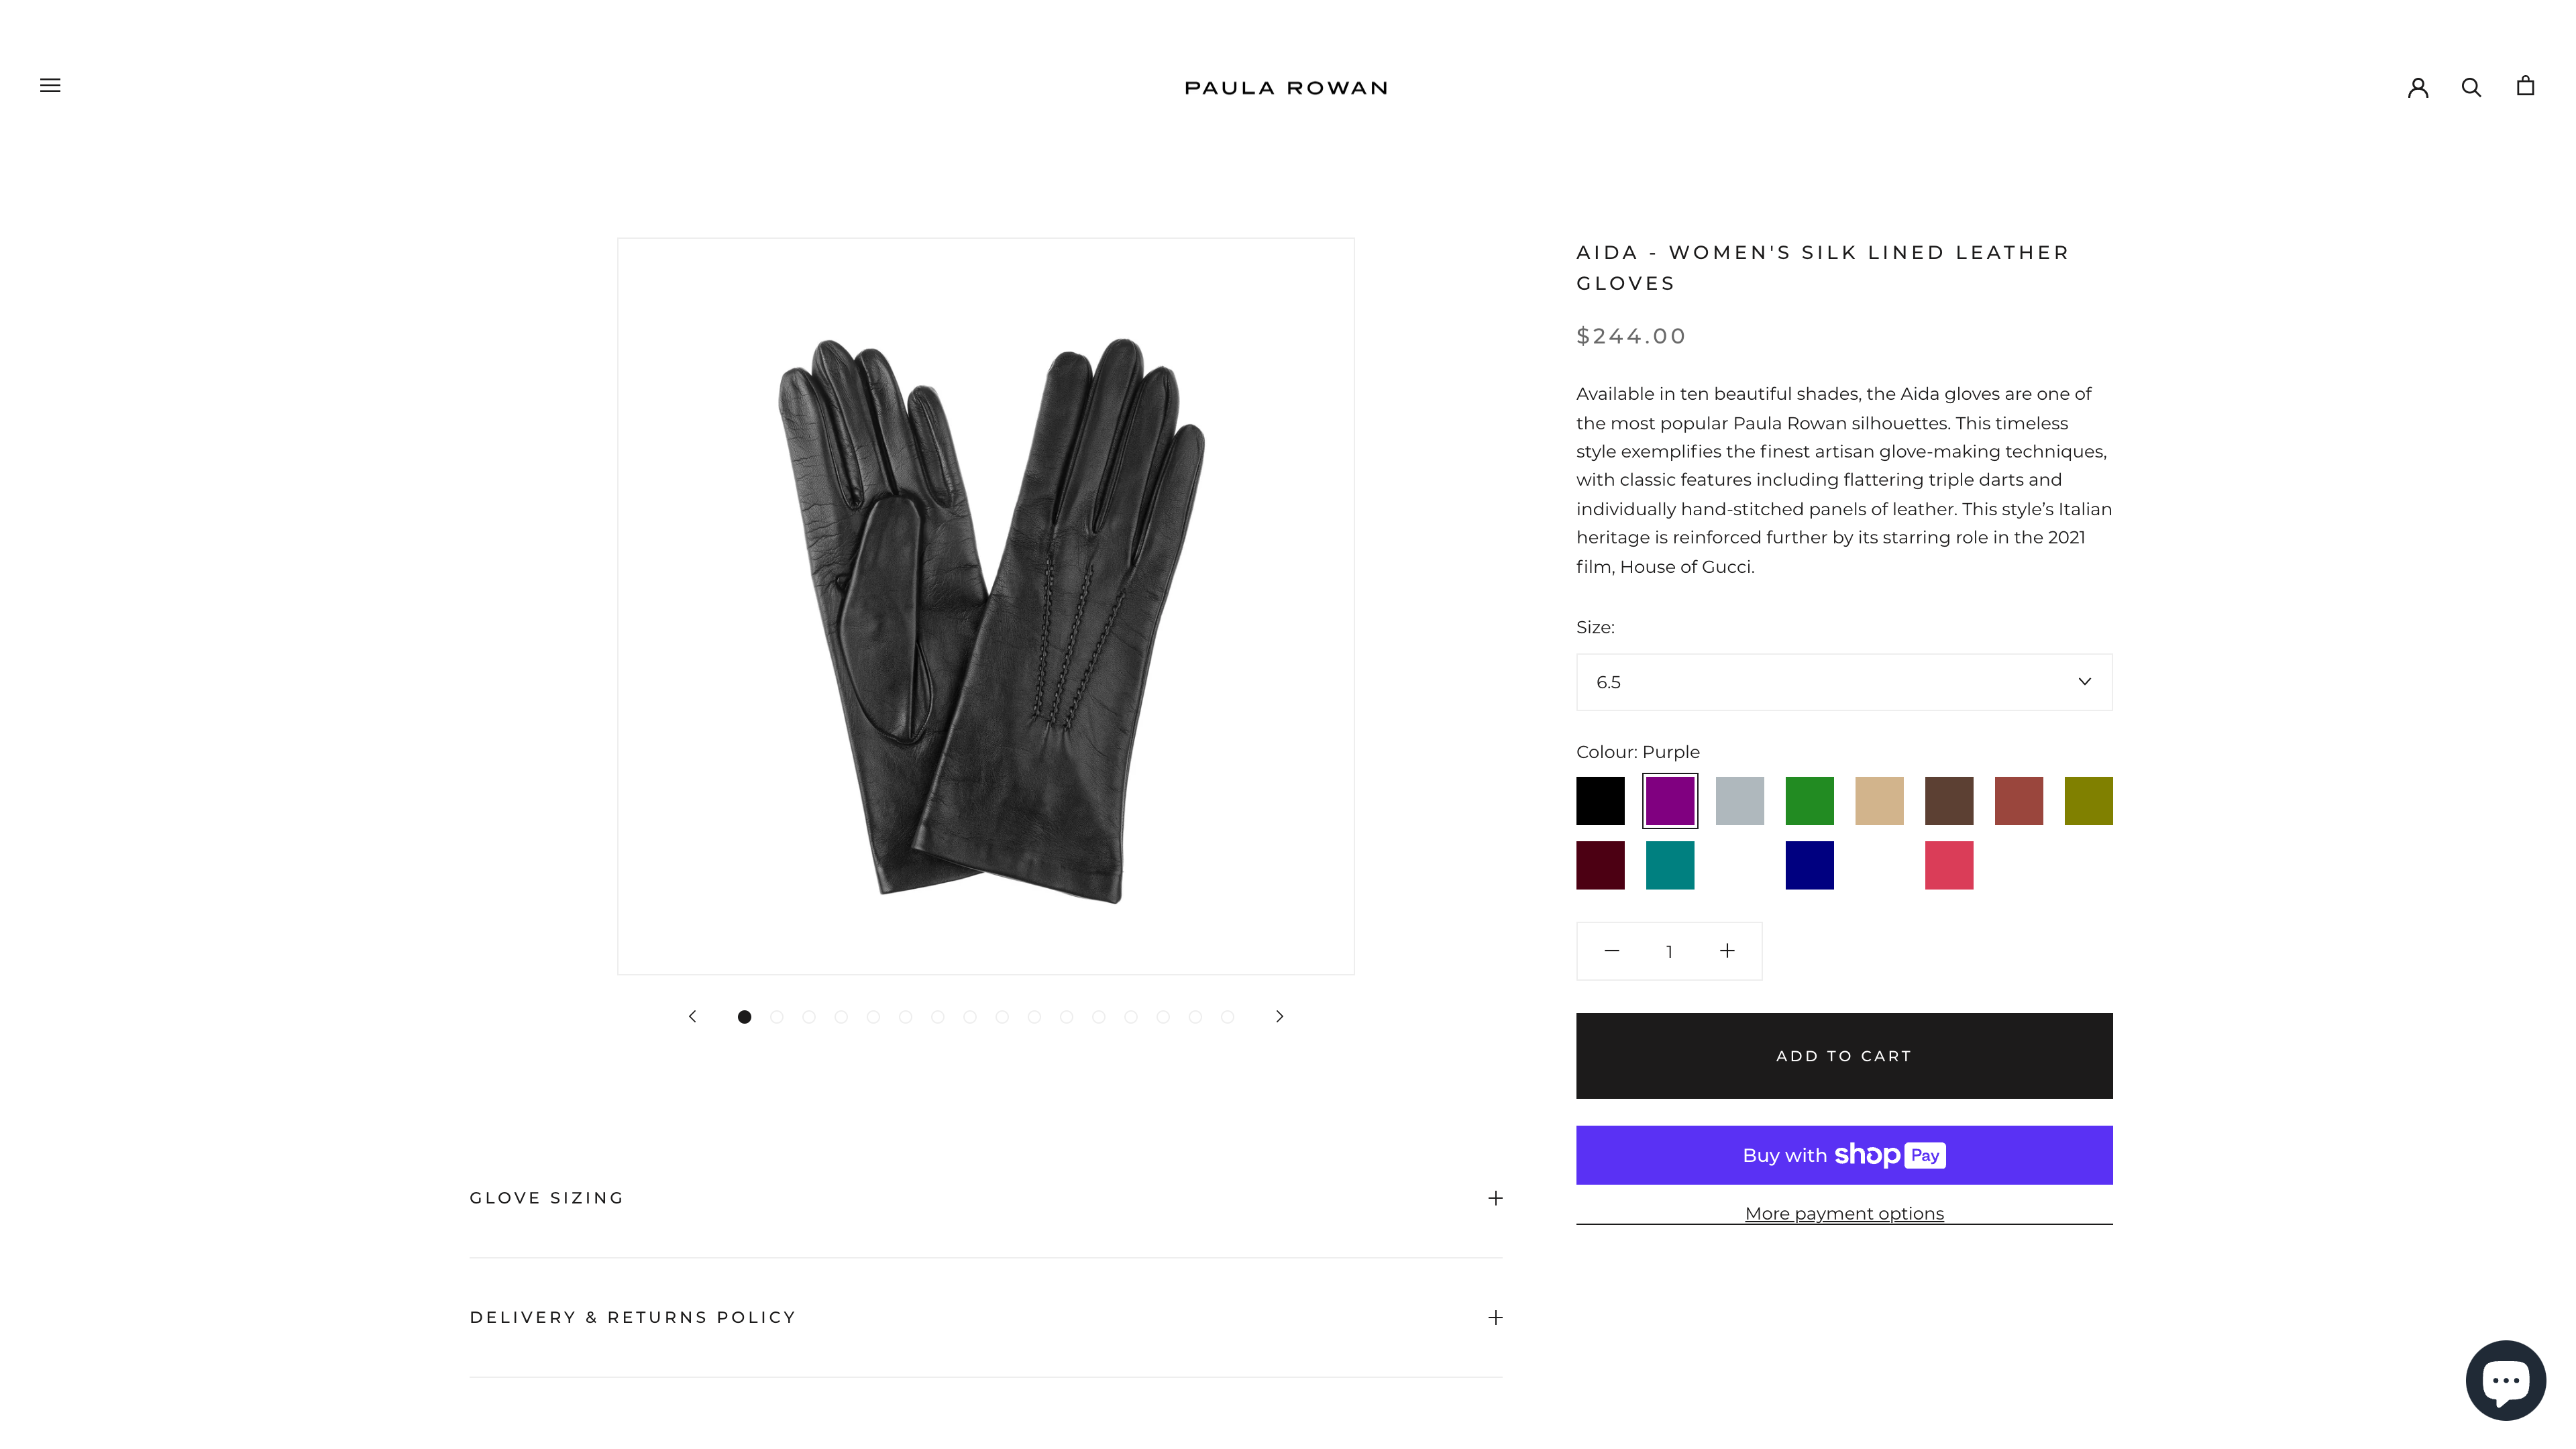The width and height of the screenshot is (2576, 1449).
Task: Choose the navy blue colour swatch
Action: 1809,865
